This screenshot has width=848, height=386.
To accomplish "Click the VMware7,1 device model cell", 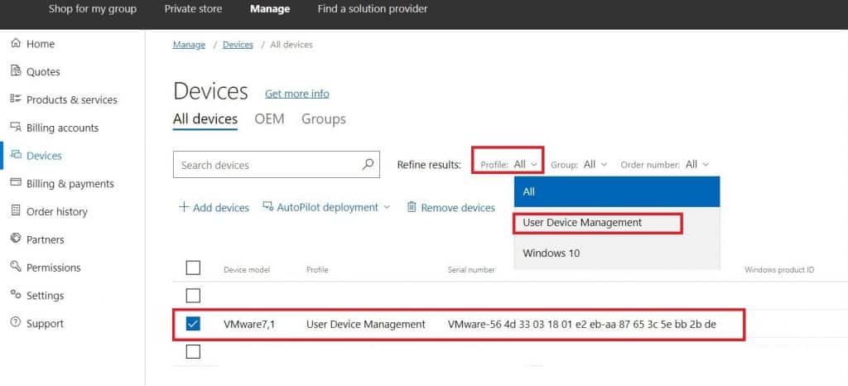I will point(249,325).
